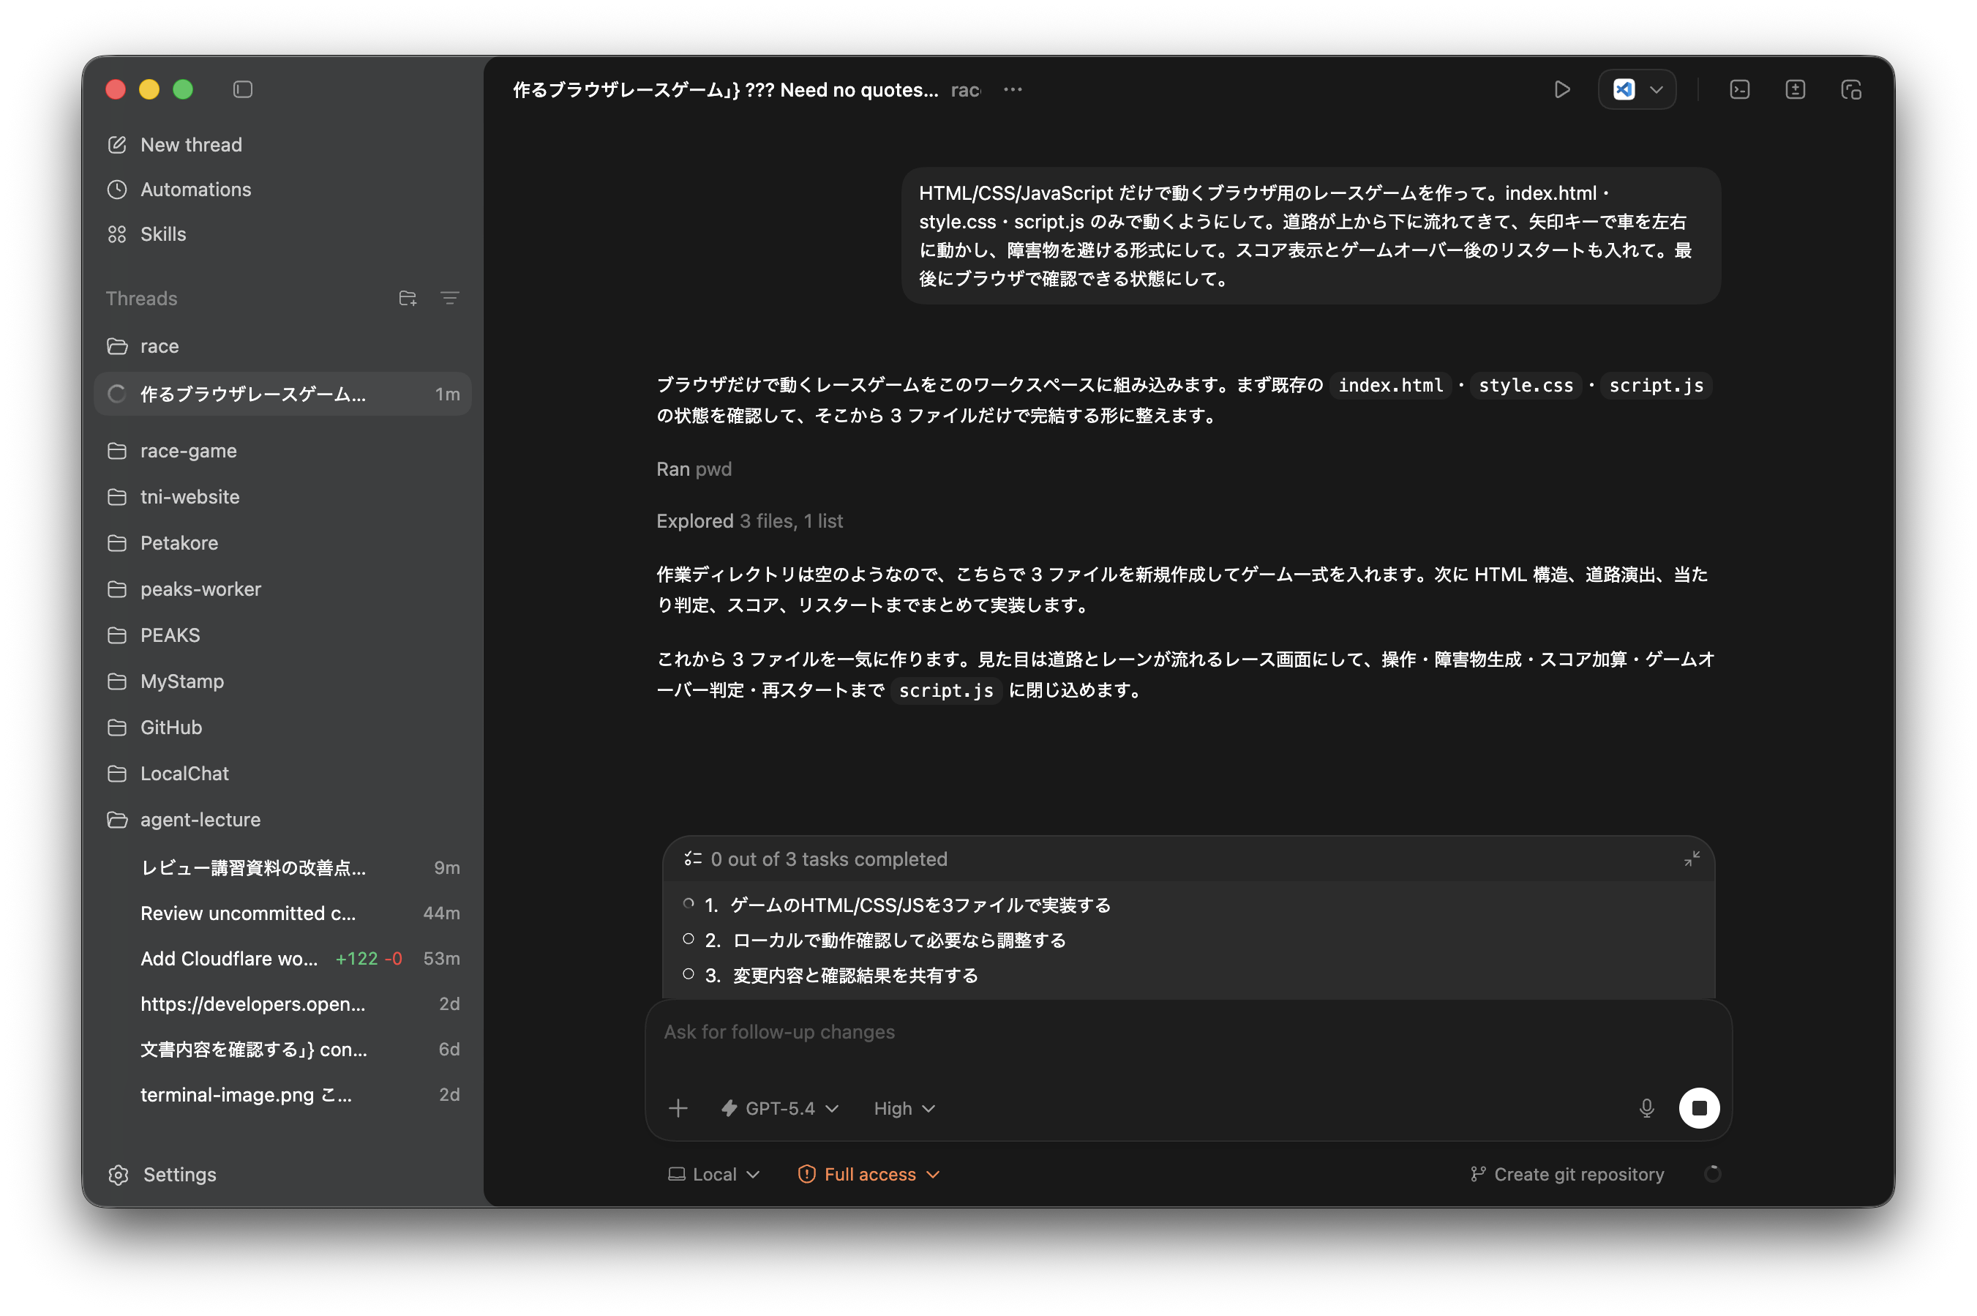
Task: Click the microphone dictation icon
Action: tap(1646, 1108)
